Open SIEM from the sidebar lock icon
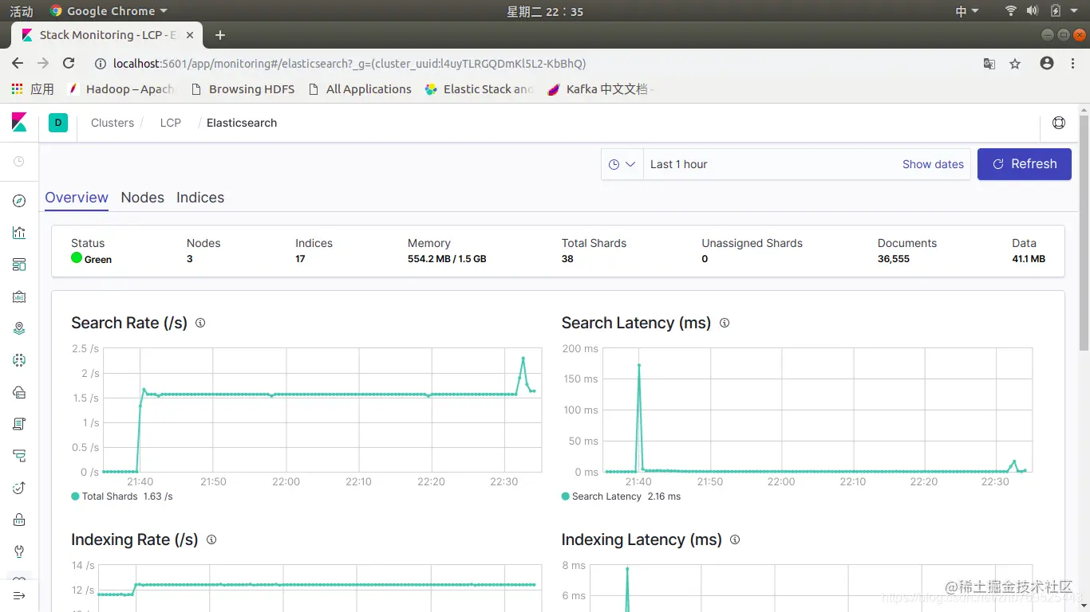This screenshot has width=1090, height=612. (19, 520)
